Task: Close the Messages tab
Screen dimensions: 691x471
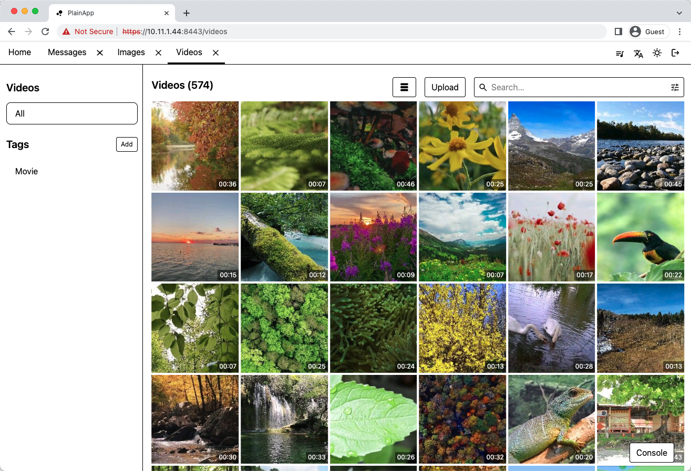Action: point(100,53)
